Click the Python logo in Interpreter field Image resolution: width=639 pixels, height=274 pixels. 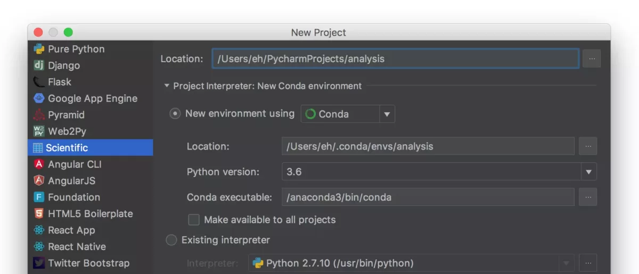[x=258, y=263]
